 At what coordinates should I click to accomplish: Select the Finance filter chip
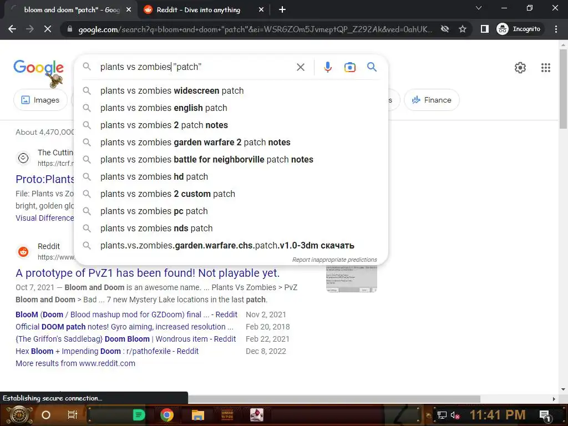click(x=432, y=100)
